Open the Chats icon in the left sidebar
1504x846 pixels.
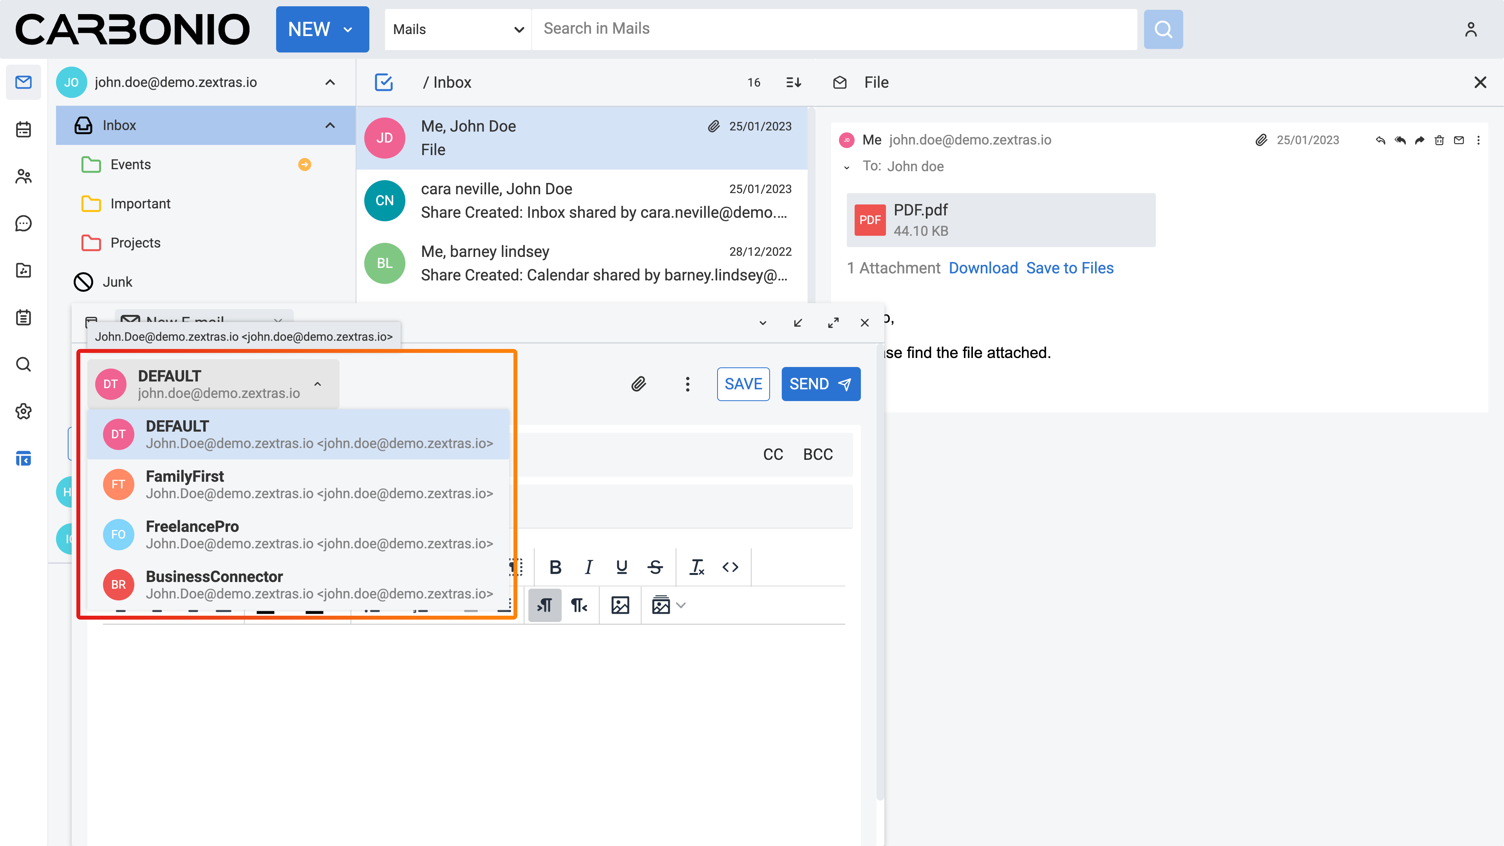tap(23, 223)
